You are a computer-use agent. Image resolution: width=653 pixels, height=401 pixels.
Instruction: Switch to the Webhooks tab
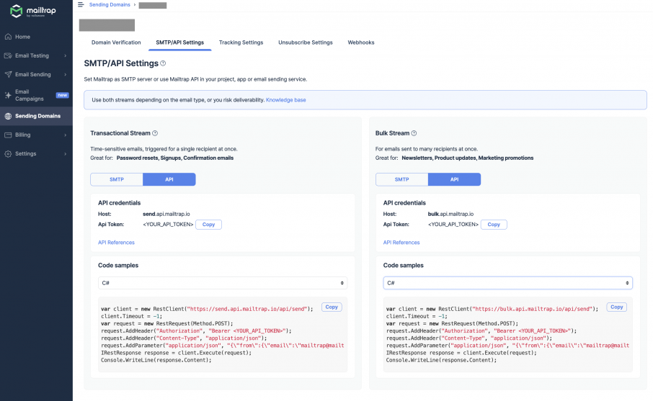361,42
